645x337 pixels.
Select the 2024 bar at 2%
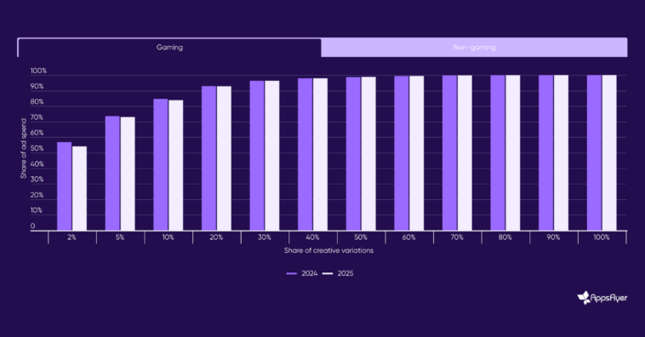pos(64,186)
